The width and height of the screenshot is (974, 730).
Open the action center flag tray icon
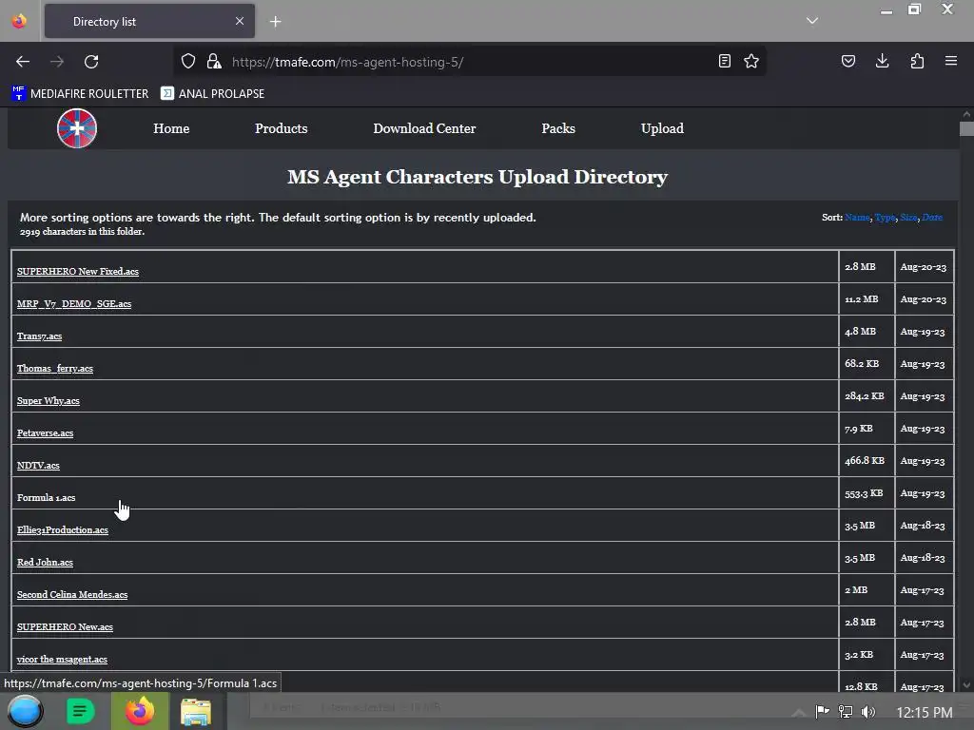(x=822, y=711)
